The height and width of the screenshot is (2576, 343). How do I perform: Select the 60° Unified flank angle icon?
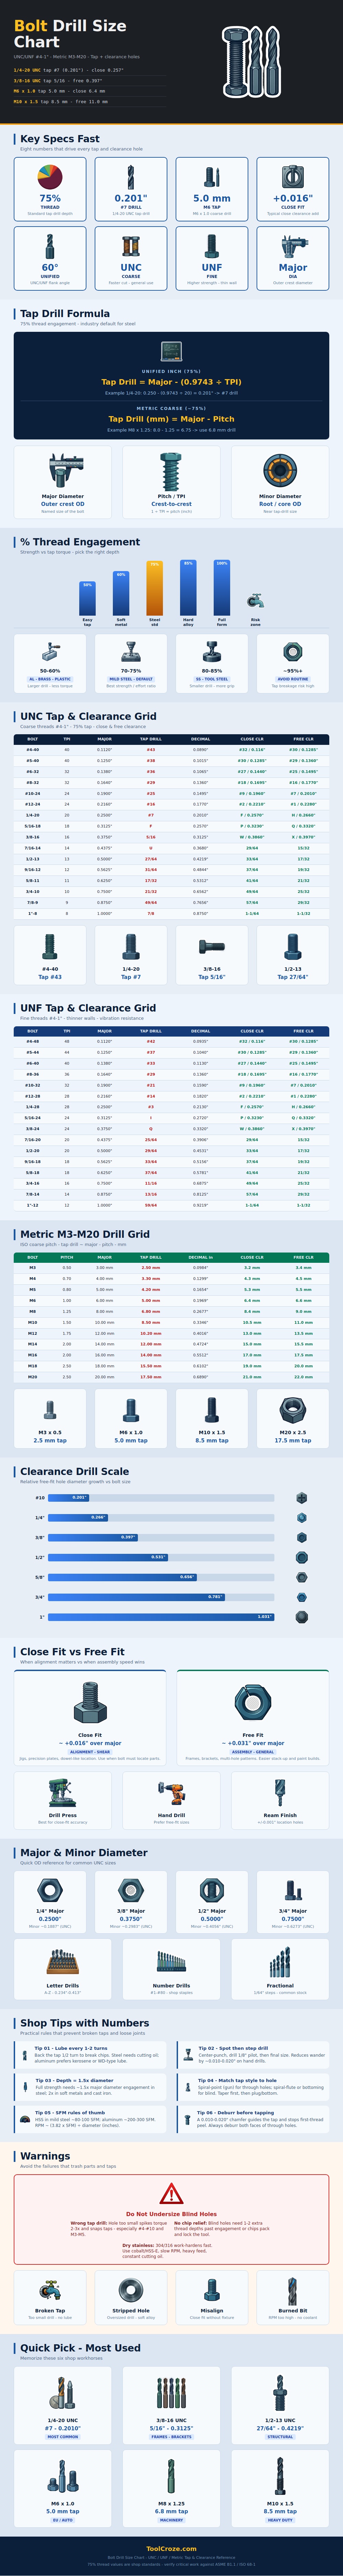pyautogui.click(x=50, y=246)
